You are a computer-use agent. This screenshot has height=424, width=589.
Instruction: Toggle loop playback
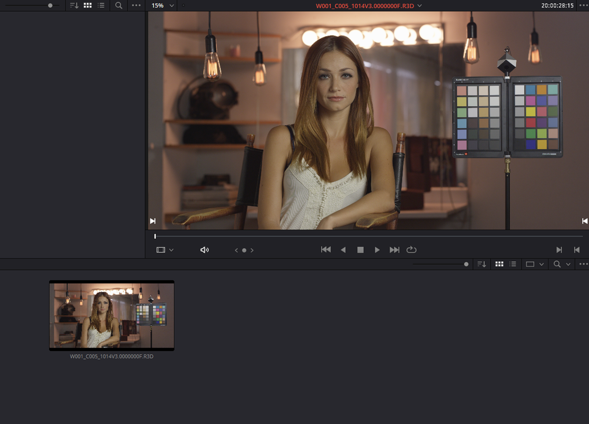pyautogui.click(x=411, y=250)
